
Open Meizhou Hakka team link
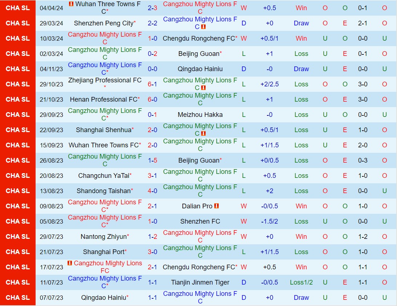(200, 115)
